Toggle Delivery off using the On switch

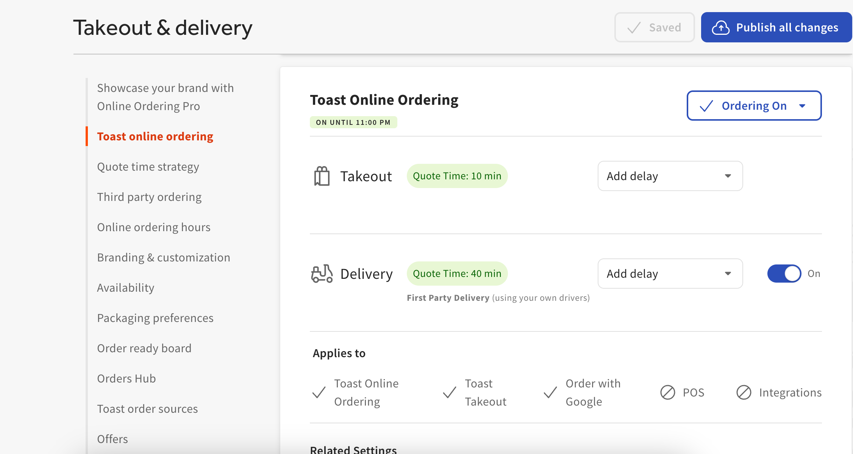coord(784,273)
